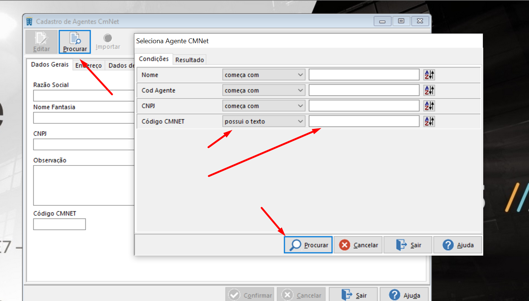The image size is (529, 301).
Task: Open the CNPJ condition dropdown
Action: [264, 106]
